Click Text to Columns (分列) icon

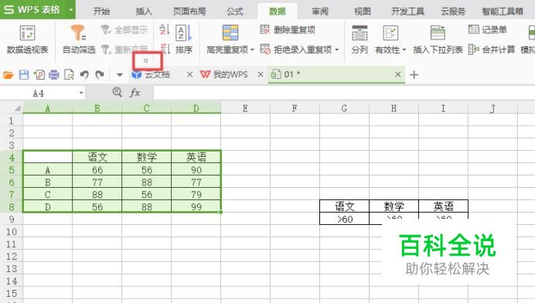tap(360, 33)
